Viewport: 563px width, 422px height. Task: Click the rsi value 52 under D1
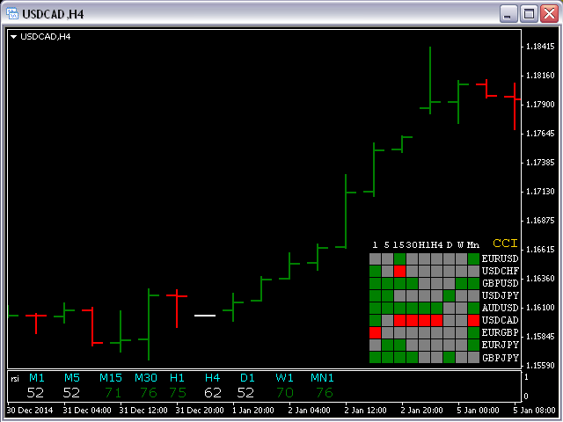coord(245,393)
